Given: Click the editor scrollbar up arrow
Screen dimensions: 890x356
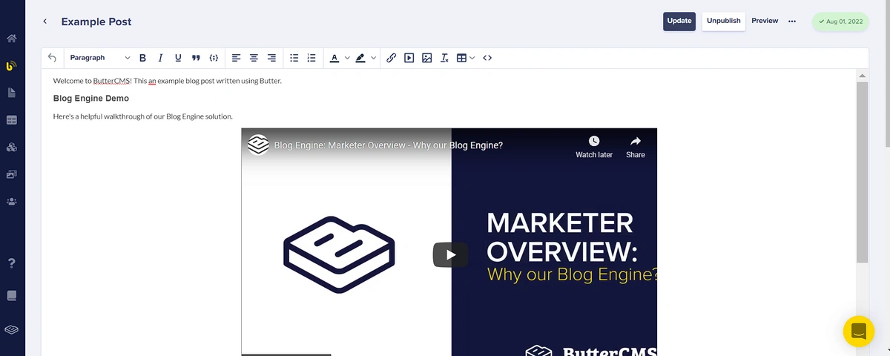Looking at the screenshot, I should [x=862, y=76].
